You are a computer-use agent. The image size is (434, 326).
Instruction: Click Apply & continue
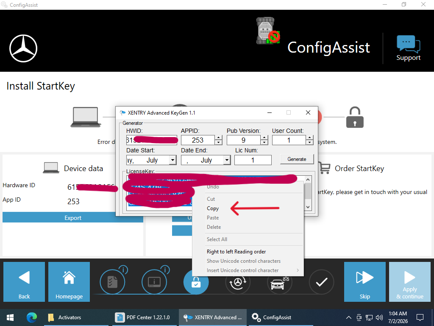[410, 282]
